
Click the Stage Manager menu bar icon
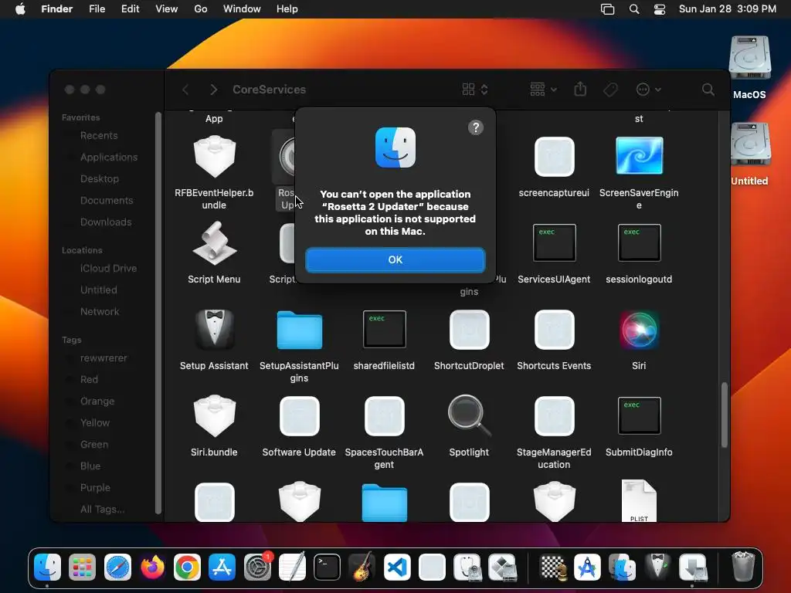coord(607,9)
